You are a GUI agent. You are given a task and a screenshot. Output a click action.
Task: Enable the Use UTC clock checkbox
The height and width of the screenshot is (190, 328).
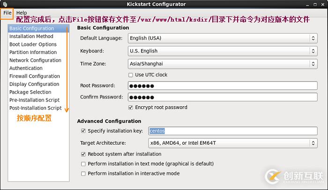tap(131, 75)
